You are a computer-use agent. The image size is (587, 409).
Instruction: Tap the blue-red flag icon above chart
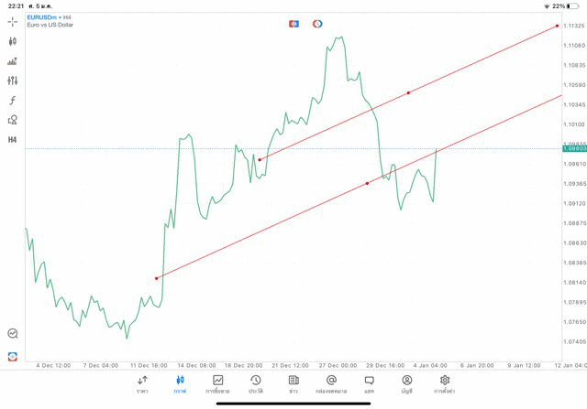[293, 24]
